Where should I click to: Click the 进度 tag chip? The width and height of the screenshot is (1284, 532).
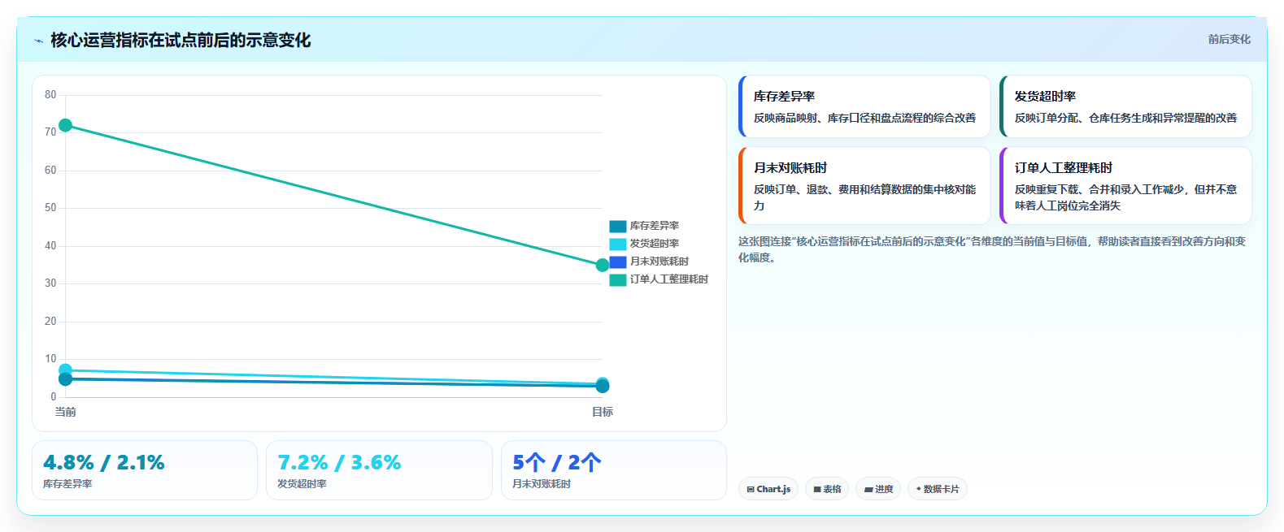(x=878, y=489)
